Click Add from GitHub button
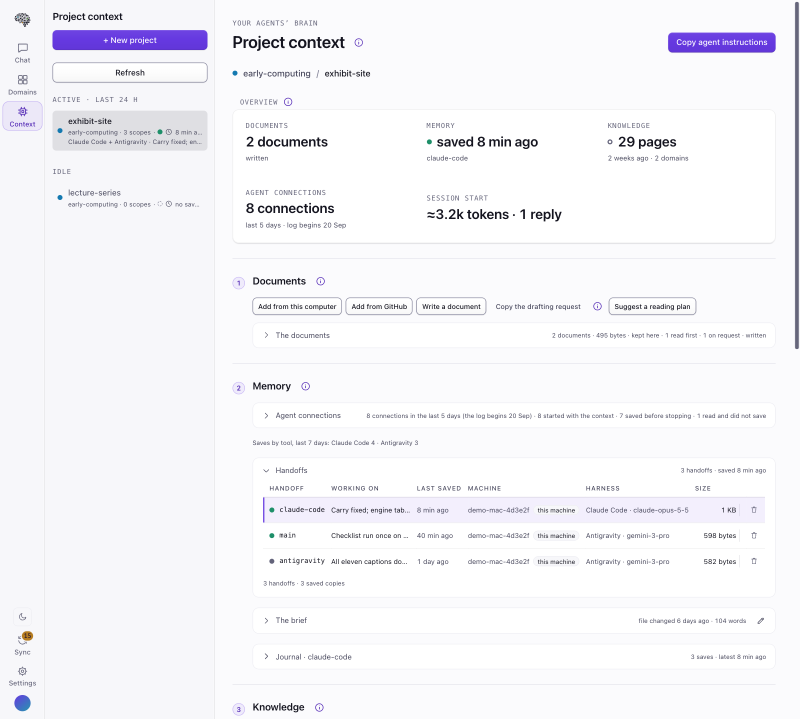This screenshot has height=719, width=800. pyautogui.click(x=379, y=306)
